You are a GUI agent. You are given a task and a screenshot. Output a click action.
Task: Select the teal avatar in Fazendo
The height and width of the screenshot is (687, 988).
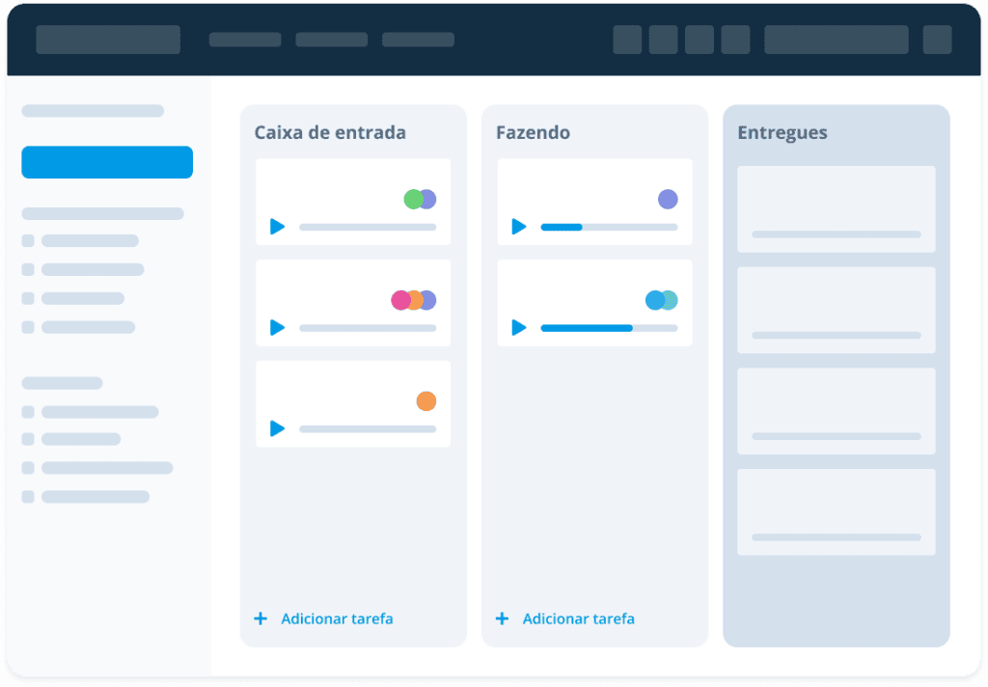tap(672, 300)
